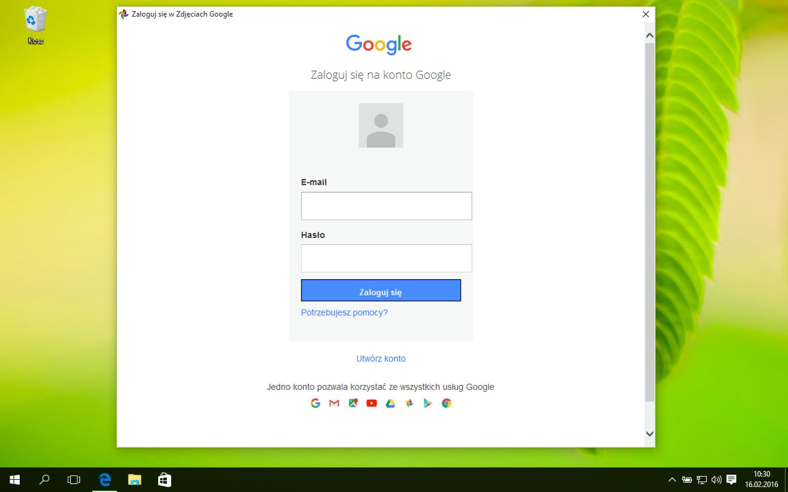
Task: Click the Google logo at the top
Action: pos(379,44)
